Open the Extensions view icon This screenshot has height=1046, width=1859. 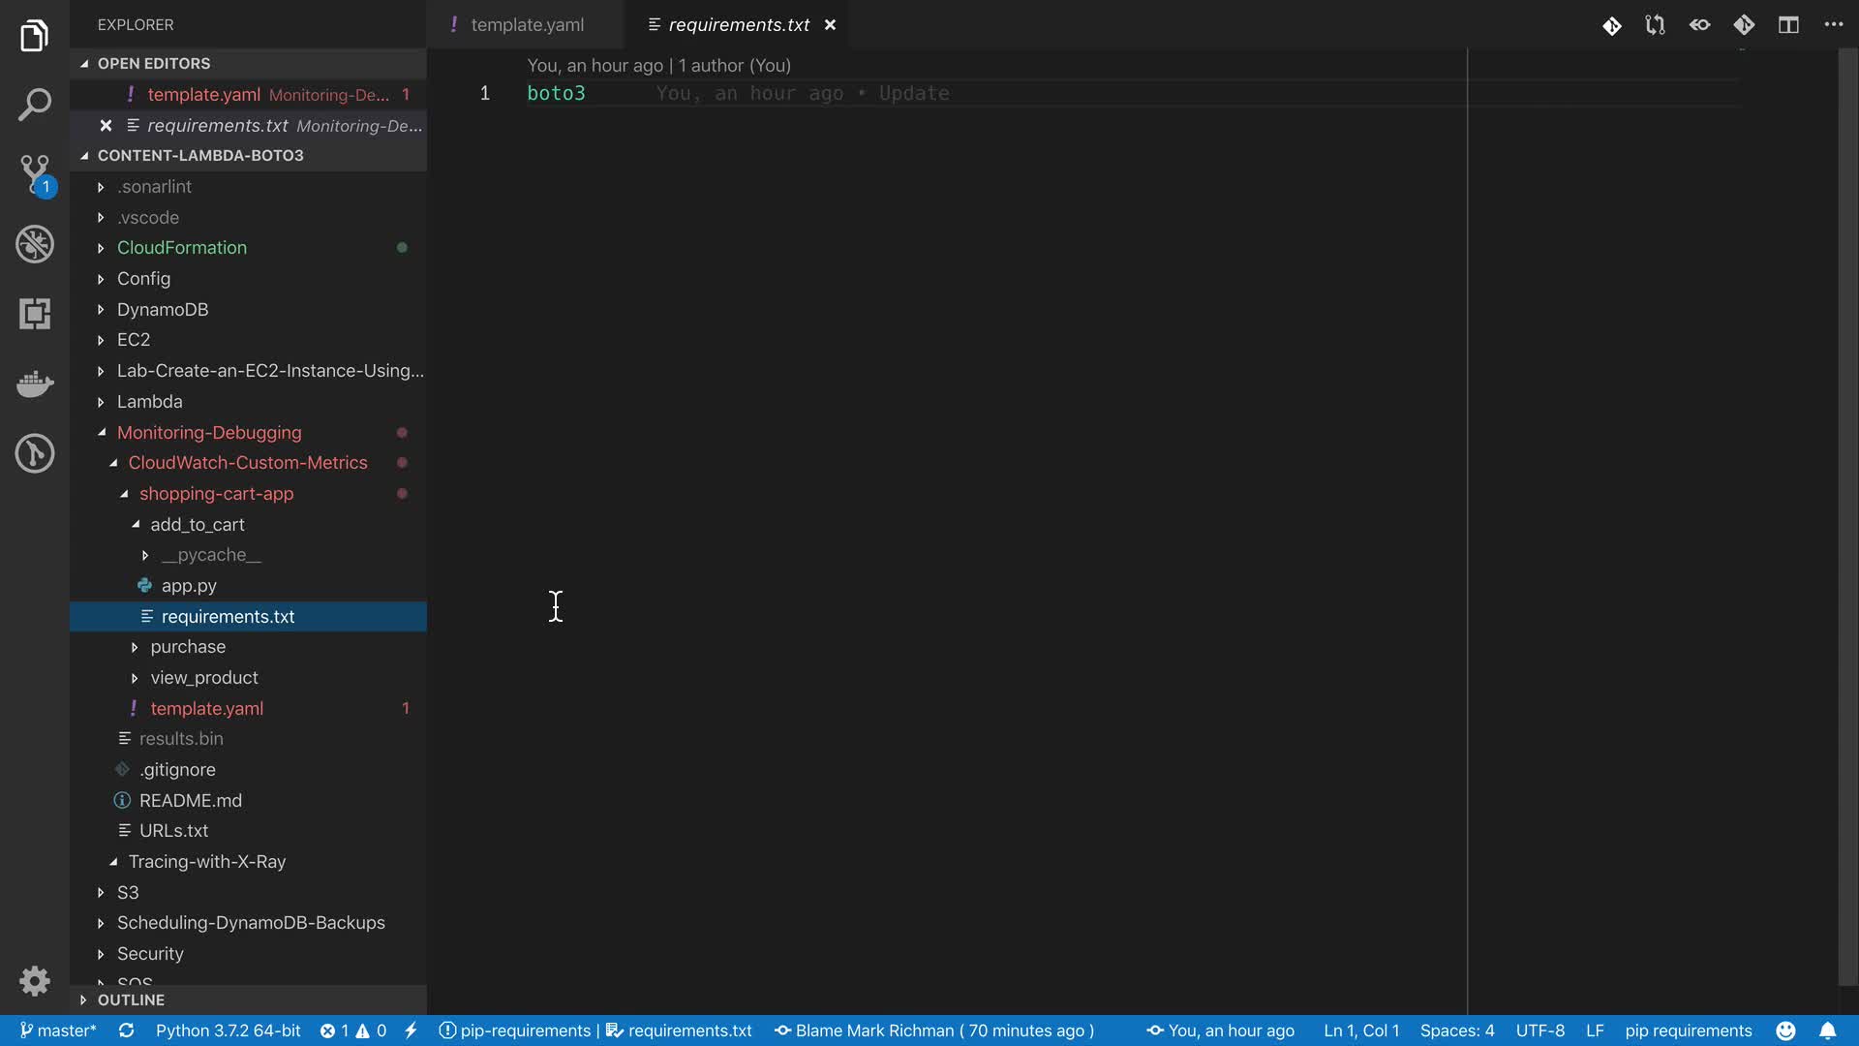pyautogui.click(x=35, y=314)
